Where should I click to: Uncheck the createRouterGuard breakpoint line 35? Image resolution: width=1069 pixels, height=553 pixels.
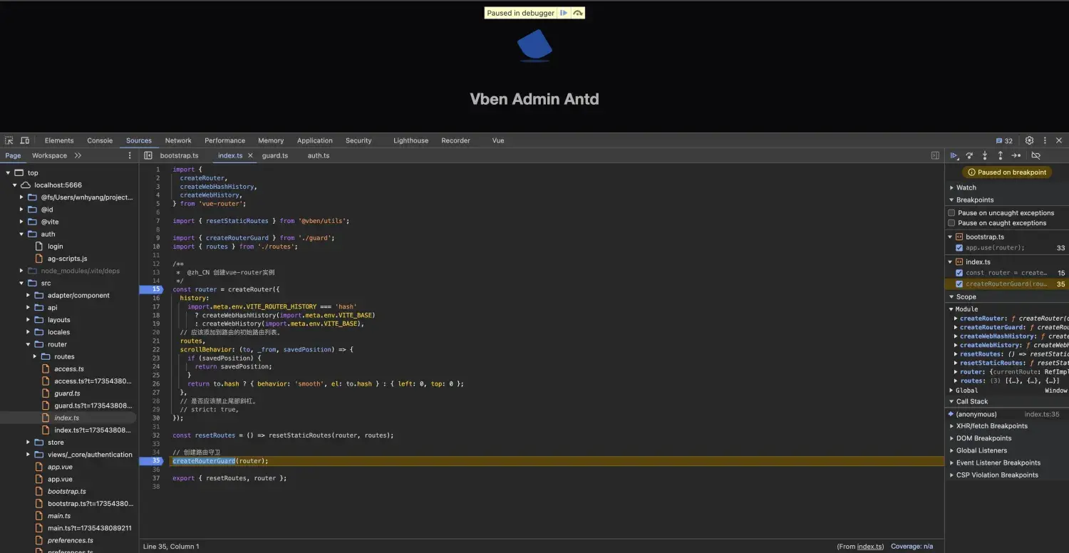point(959,284)
